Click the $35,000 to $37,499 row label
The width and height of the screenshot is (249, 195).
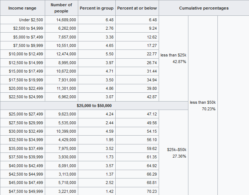26,148
